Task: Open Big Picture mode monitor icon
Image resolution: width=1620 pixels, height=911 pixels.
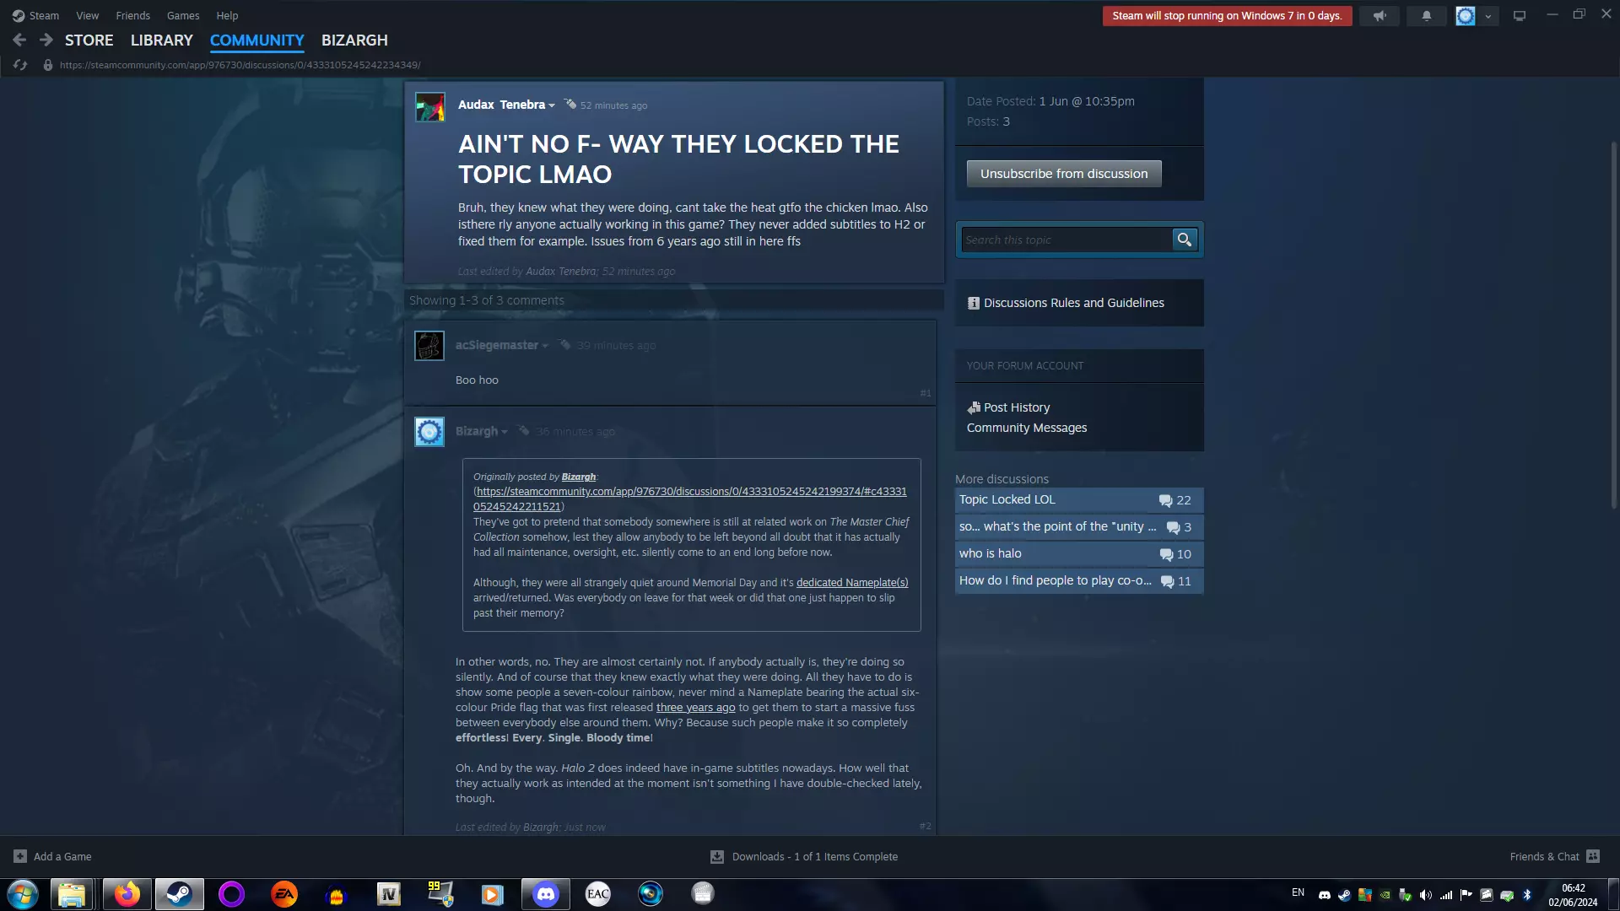Action: pos(1520,16)
